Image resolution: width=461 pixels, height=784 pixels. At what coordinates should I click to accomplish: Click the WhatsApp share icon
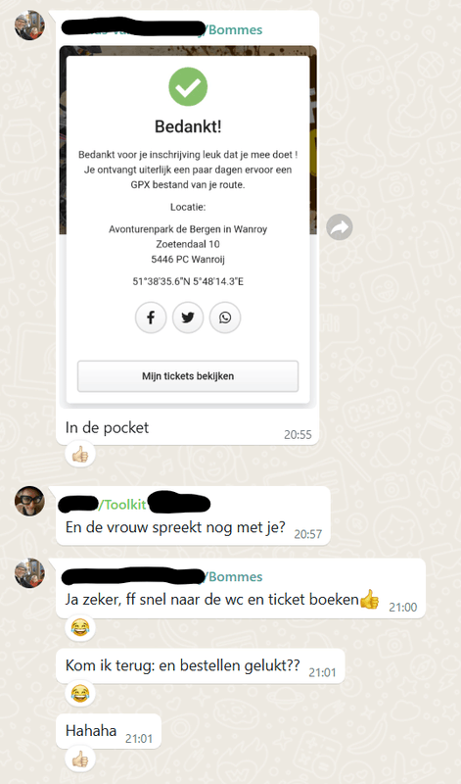pos(225,318)
